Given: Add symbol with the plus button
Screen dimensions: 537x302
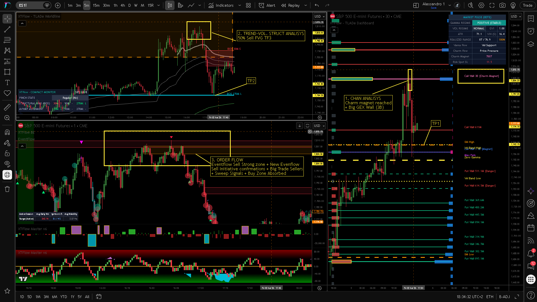Looking at the screenshot, I should coord(58,5).
